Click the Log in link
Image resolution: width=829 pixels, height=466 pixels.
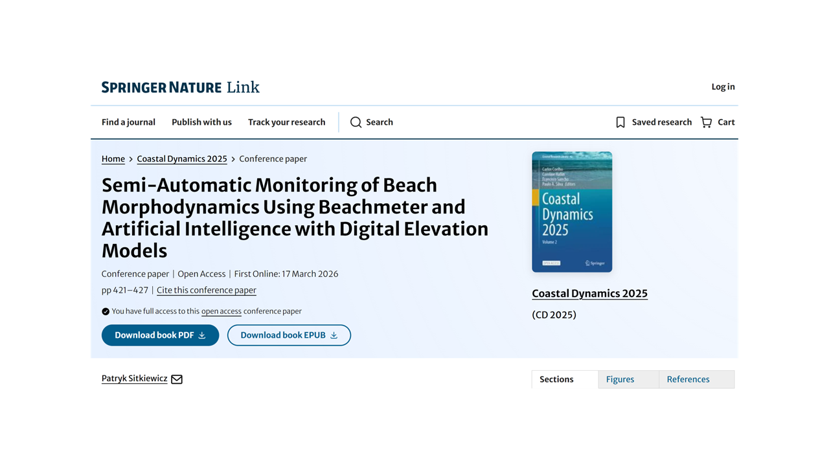[723, 87]
